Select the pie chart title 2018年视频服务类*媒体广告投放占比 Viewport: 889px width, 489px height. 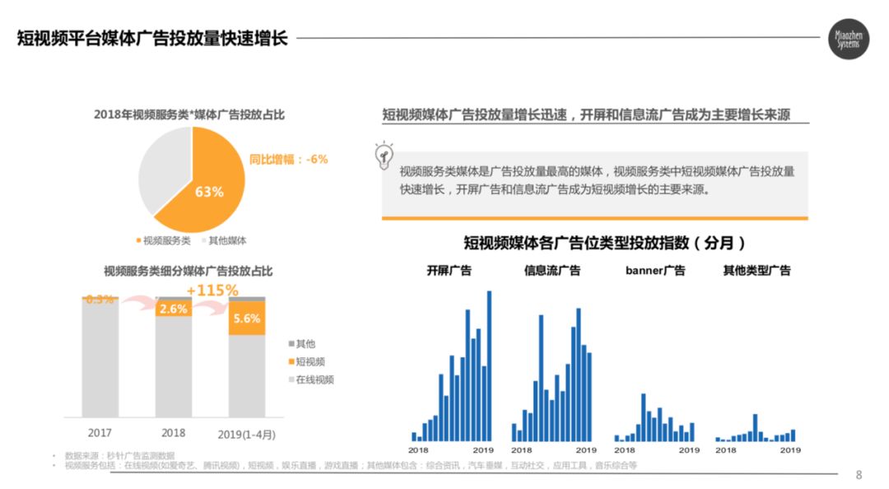tap(189, 114)
